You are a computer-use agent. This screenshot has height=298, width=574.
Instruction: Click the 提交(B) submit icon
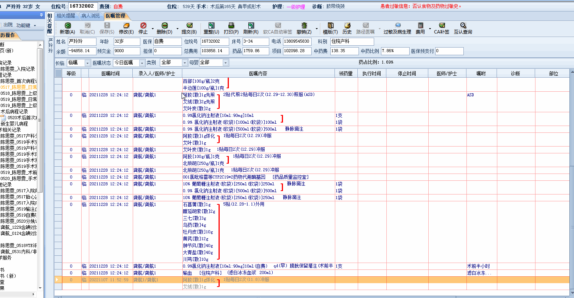click(x=189, y=25)
